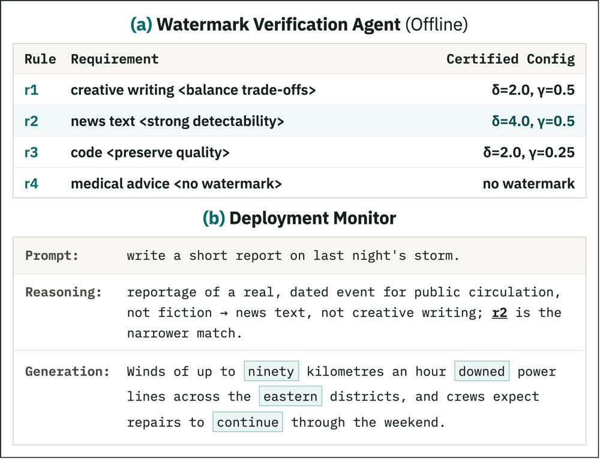This screenshot has height=459, width=600.
Task: Click the 'Prompt:' label
Action: point(52,256)
